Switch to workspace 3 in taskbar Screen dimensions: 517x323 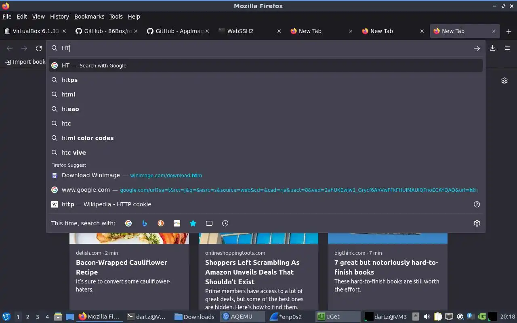pyautogui.click(x=37, y=317)
